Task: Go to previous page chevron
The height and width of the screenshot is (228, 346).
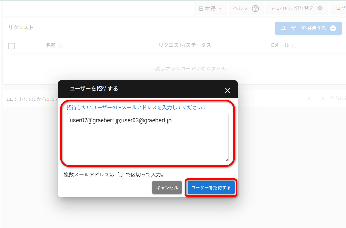Action: pos(309,99)
